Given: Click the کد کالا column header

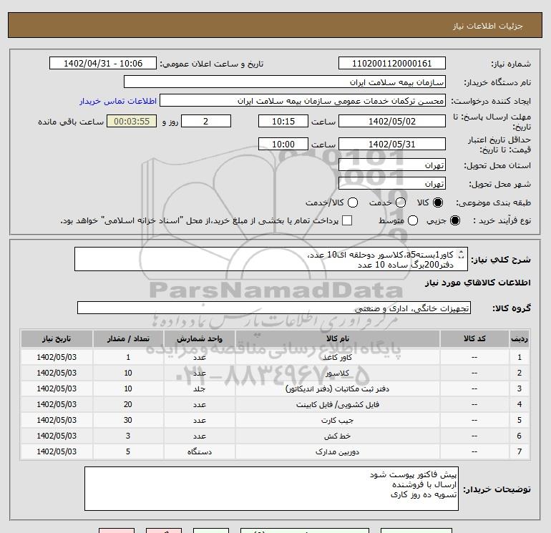Looking at the screenshot, I should (x=474, y=338).
